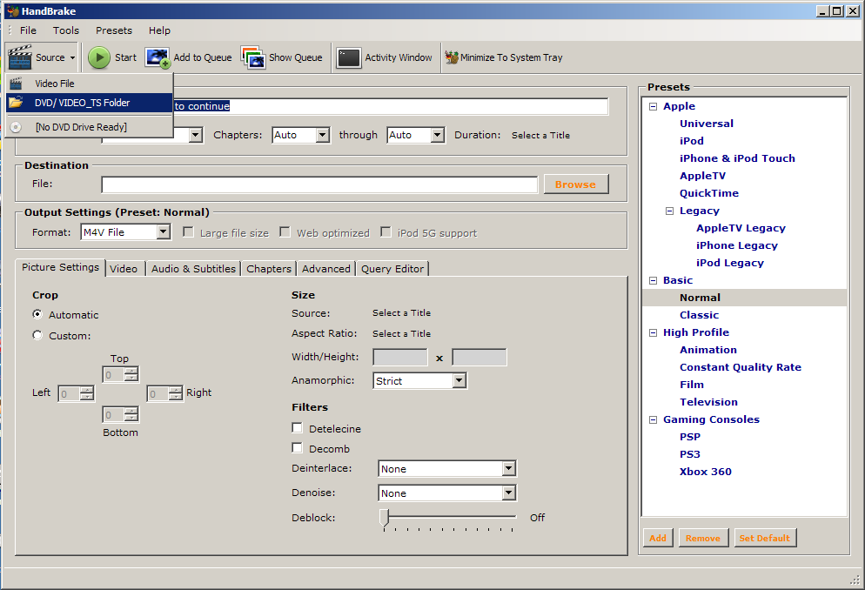Click the Right crop spinner
865x590 pixels.
pos(164,393)
